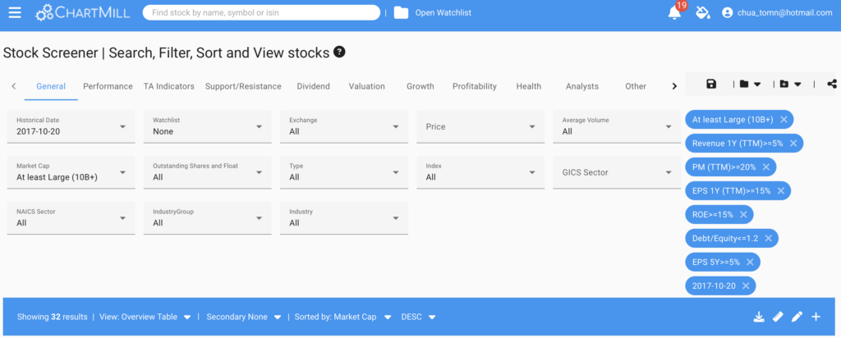Viewport: 841px width, 338px height.
Task: Switch to the Valuation tab
Action: click(366, 86)
